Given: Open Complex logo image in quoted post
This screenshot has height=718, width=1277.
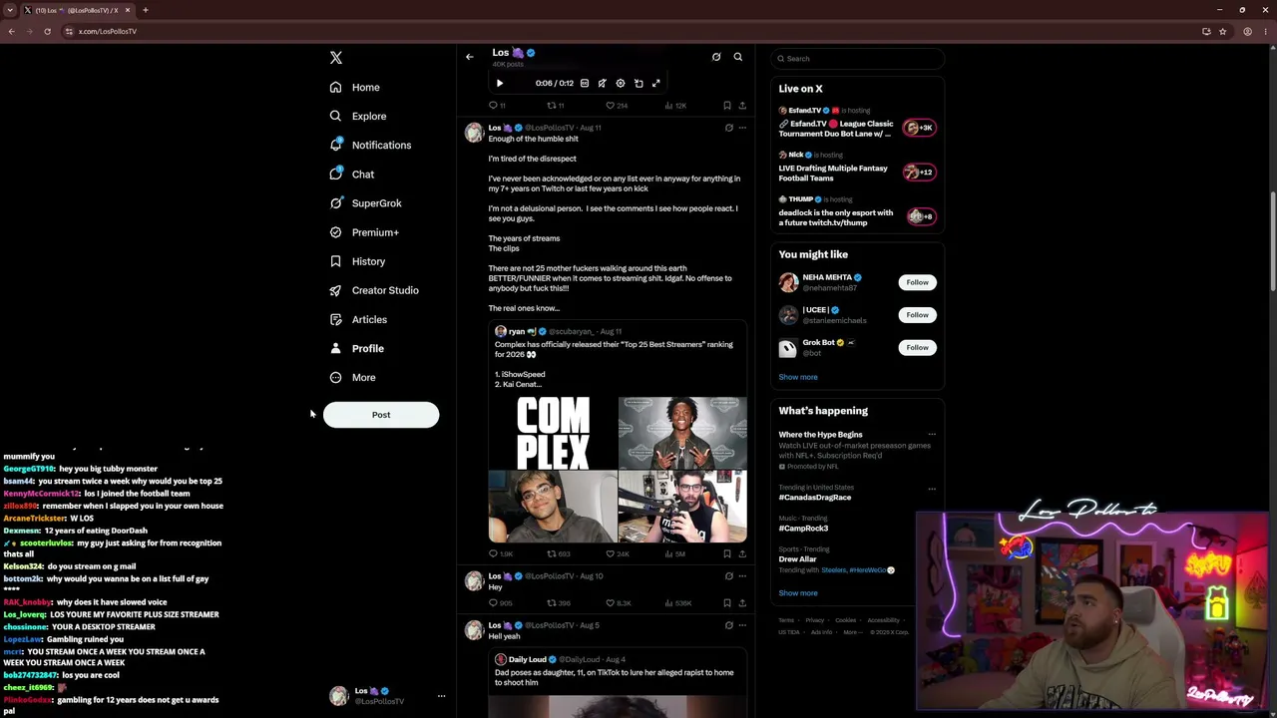Looking at the screenshot, I should pos(553,433).
